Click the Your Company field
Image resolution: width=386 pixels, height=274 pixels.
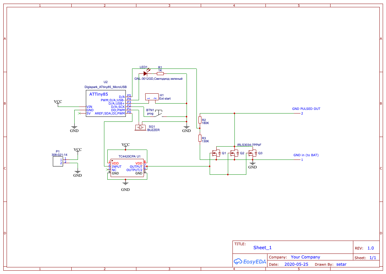305,257
